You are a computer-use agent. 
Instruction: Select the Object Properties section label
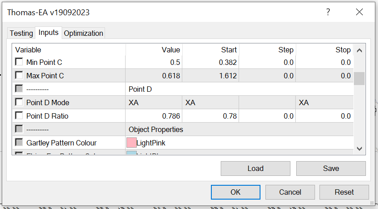click(156, 130)
